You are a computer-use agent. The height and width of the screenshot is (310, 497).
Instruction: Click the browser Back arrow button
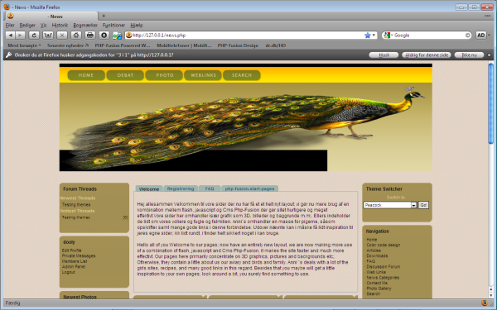(11, 35)
